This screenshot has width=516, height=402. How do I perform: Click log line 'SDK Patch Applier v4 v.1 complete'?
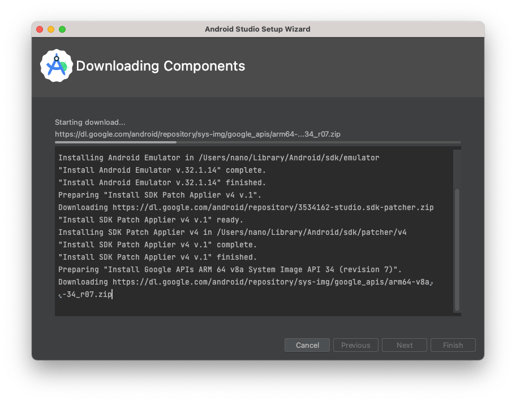tap(157, 245)
